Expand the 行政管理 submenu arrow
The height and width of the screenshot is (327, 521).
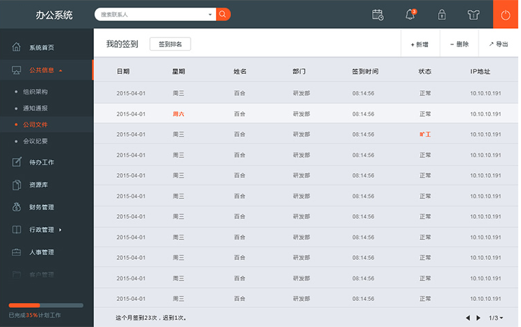coord(60,229)
